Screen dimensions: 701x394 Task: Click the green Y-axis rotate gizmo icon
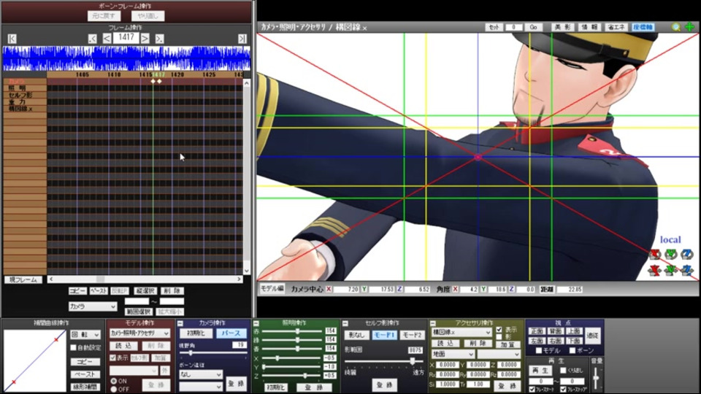coord(670,255)
